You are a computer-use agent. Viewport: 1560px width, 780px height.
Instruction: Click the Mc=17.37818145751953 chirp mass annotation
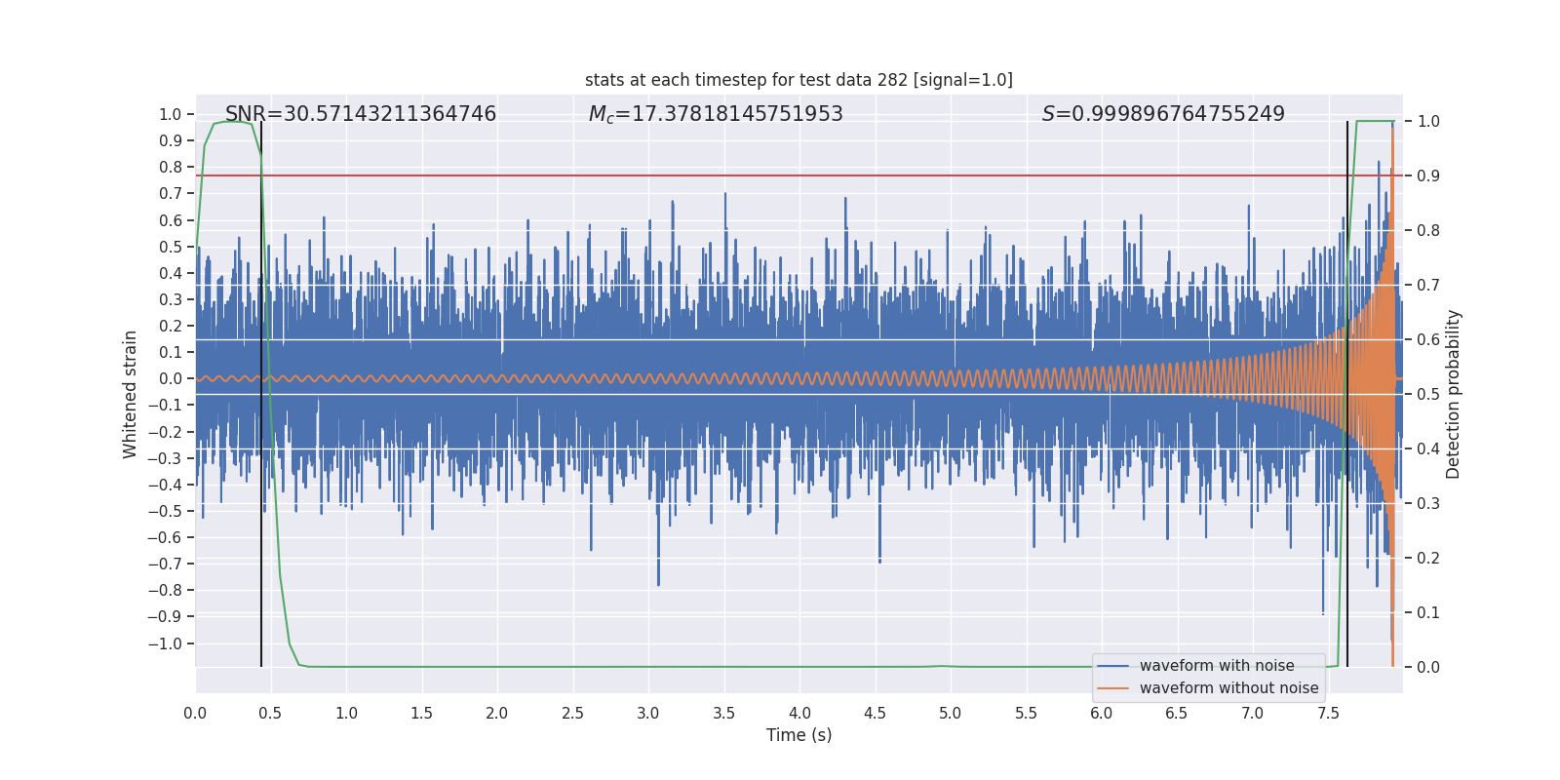(x=716, y=114)
